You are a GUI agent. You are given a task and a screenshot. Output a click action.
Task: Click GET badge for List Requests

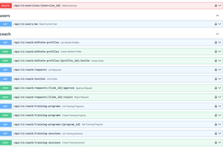coord(6,70)
